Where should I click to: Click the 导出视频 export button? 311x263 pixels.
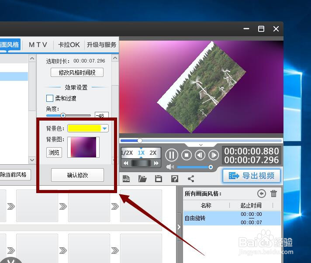click(x=252, y=176)
